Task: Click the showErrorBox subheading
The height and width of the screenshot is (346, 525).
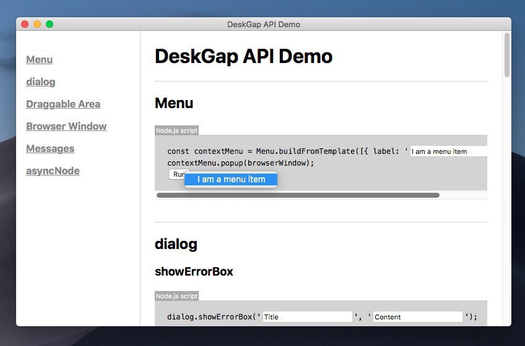Action: (x=194, y=271)
